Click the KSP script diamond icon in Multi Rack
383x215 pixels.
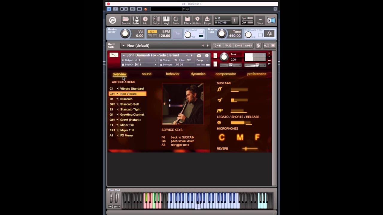258,46
